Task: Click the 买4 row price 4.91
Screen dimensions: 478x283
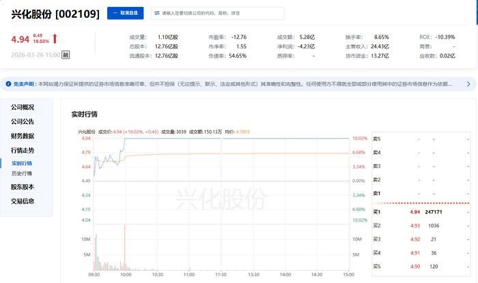Action: click(415, 253)
